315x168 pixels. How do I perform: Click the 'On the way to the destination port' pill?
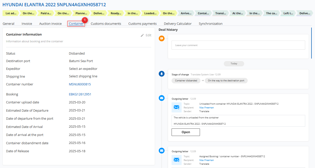click(226, 81)
